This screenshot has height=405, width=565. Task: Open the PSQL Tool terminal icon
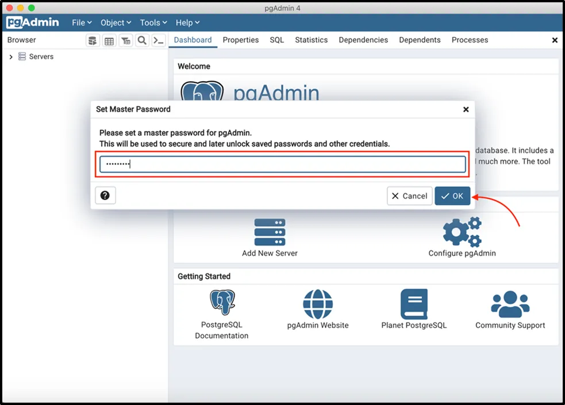159,40
